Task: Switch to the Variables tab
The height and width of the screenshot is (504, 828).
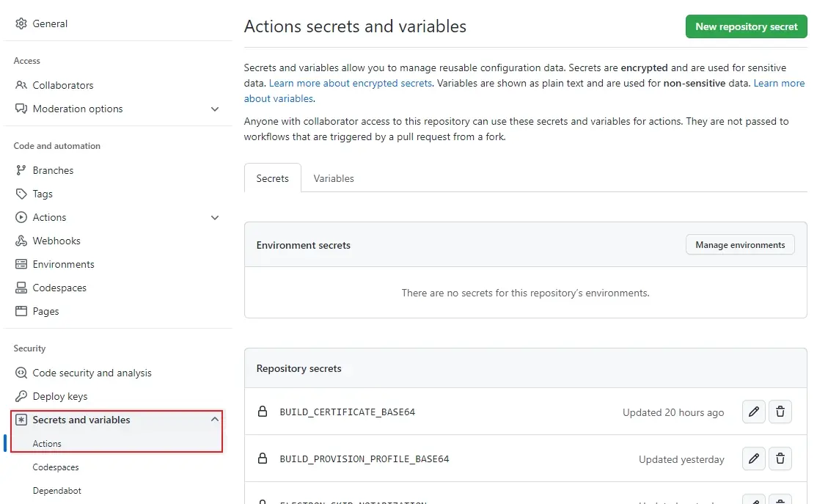Action: coord(334,178)
